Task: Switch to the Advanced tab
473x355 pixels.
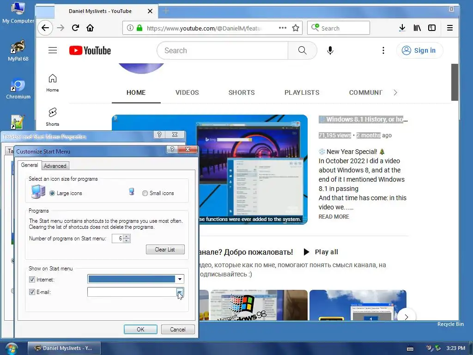Action: (55, 166)
